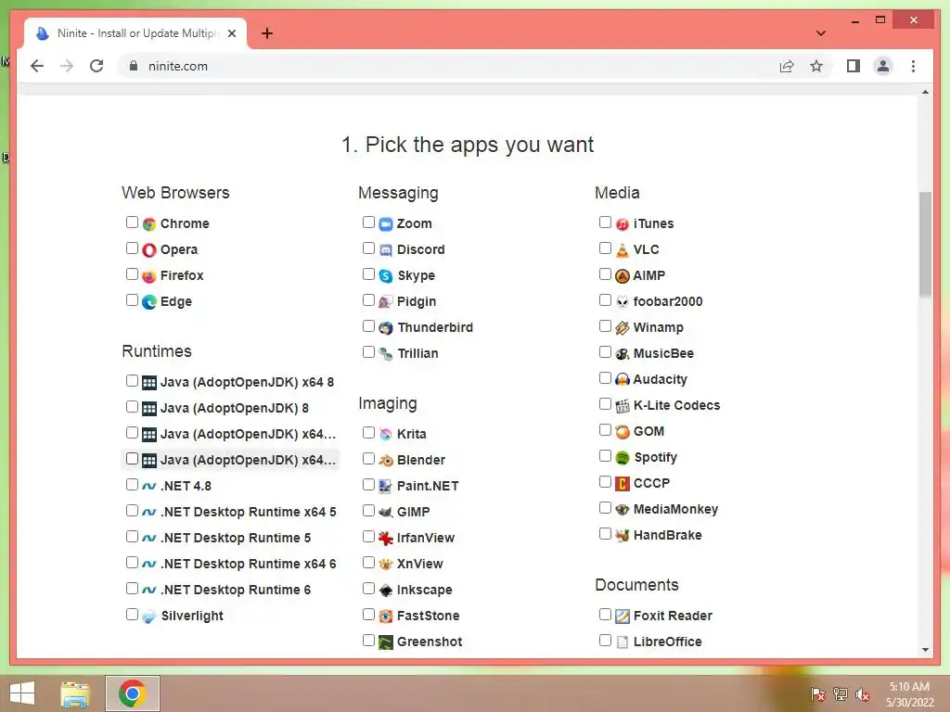950x712 pixels.
Task: Click the FastStone label
Action: tap(429, 617)
